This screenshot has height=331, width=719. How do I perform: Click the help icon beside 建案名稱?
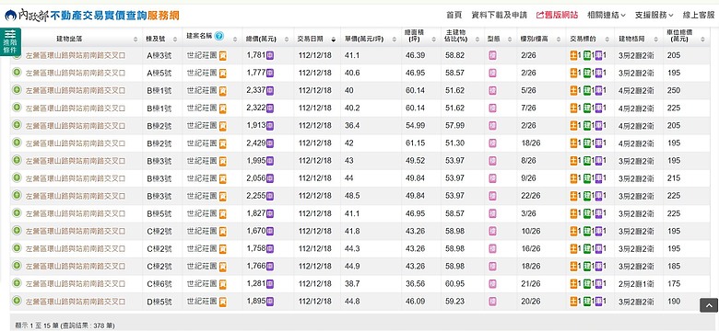coord(218,36)
